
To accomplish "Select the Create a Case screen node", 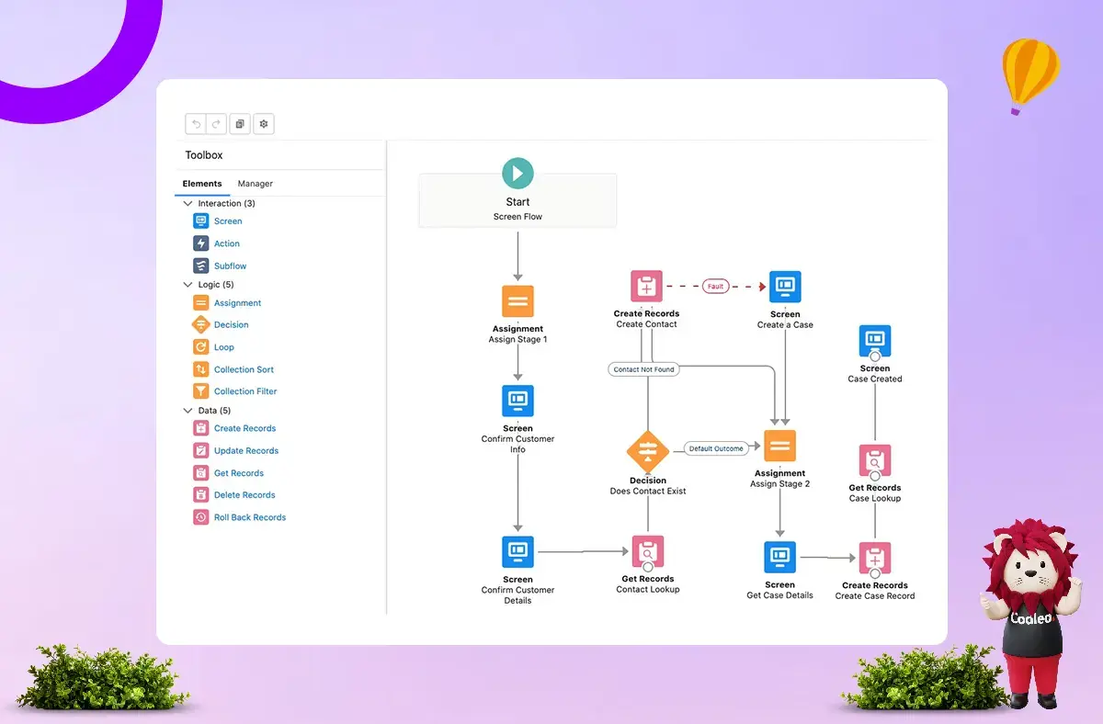I will click(785, 287).
